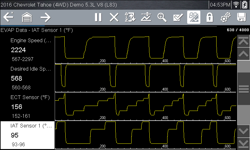Select the ECT Sensor parameter
Viewport: 250px width, 150px height.
point(27,107)
